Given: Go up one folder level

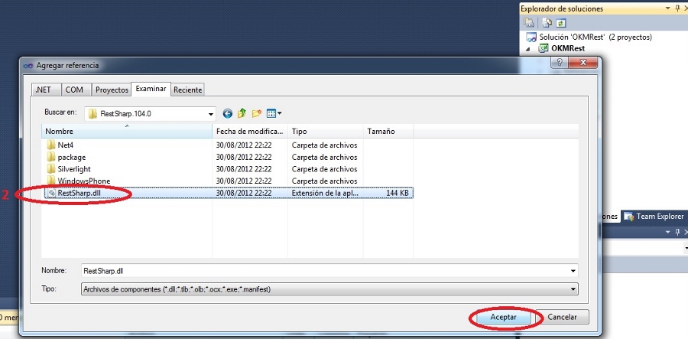Looking at the screenshot, I should coord(242,113).
